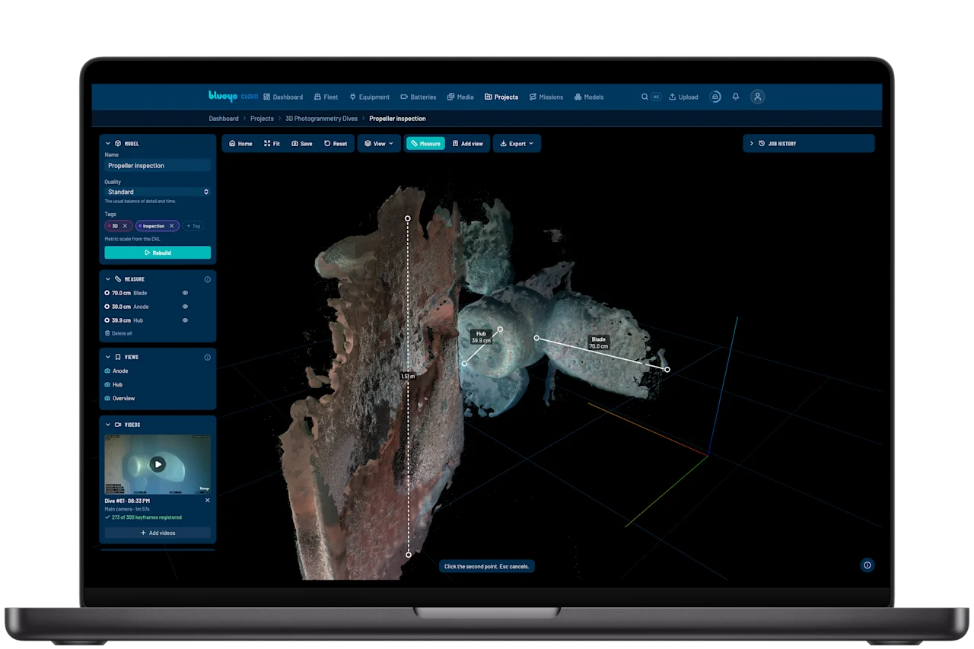Remove the Inspection tag
This screenshot has height=649, width=974.
click(171, 226)
